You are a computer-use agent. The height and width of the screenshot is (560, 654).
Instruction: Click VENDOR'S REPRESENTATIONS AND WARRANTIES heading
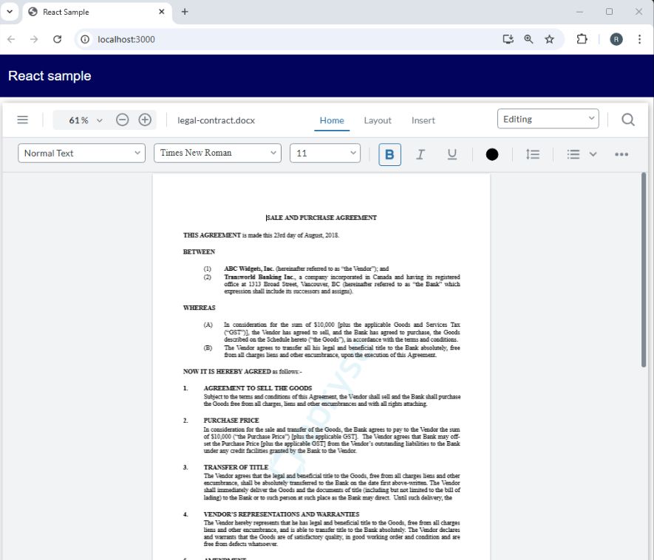[x=281, y=514]
